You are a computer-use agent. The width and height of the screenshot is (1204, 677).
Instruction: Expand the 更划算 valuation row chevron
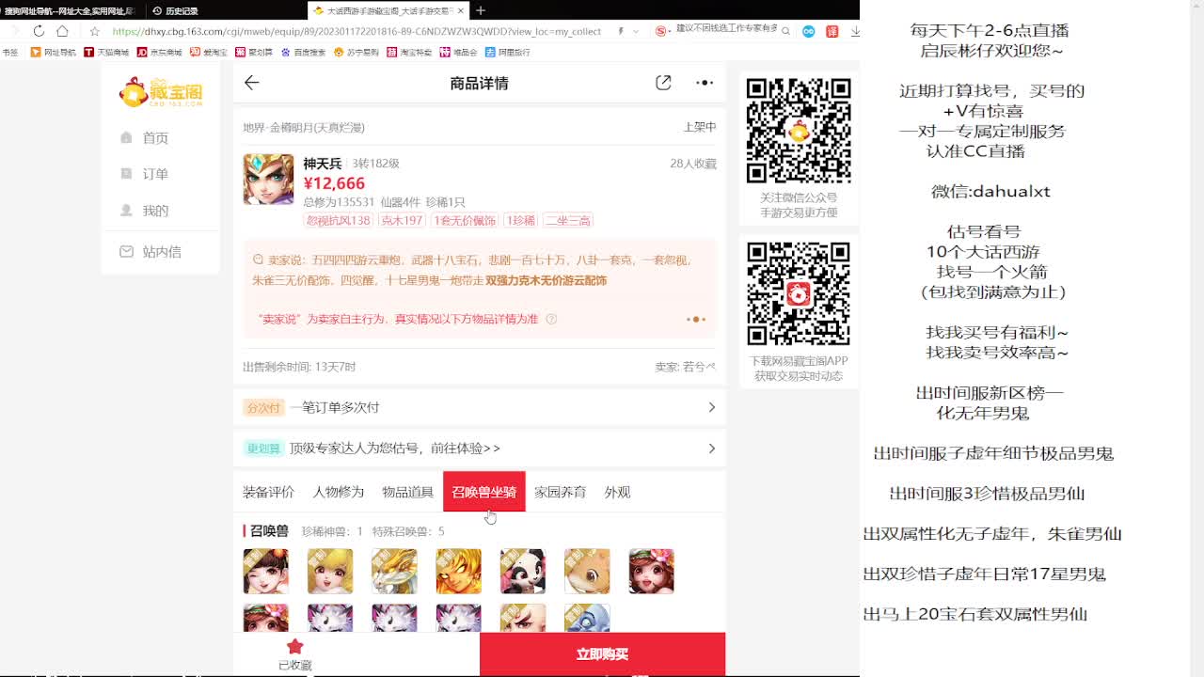[x=711, y=449]
